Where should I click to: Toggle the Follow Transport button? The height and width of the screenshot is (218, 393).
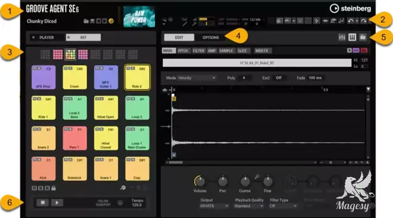coord(120,203)
